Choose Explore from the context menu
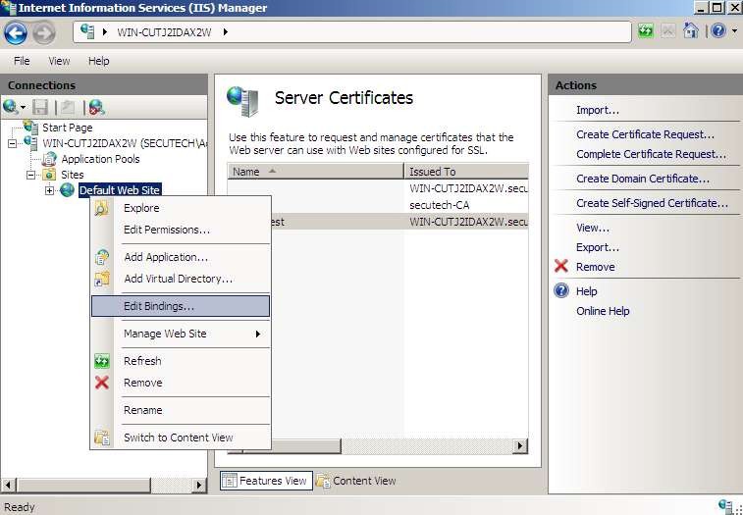Viewport: 743px width, 515px height. pyautogui.click(x=181, y=208)
